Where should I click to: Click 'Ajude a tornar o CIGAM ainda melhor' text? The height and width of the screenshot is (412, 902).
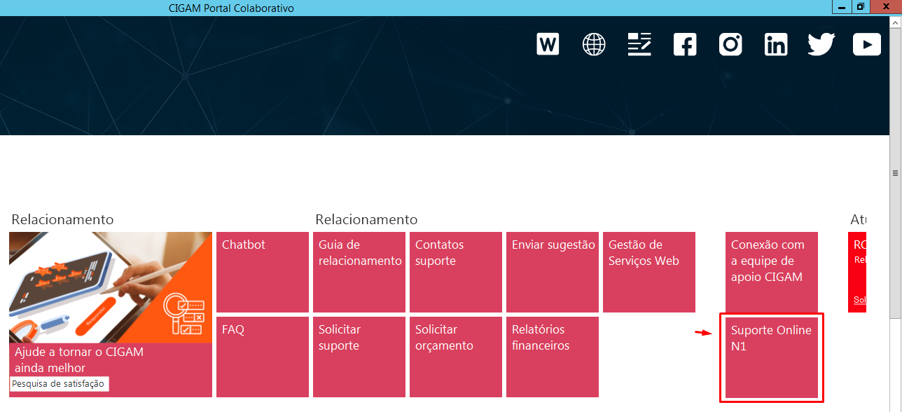pyautogui.click(x=79, y=360)
